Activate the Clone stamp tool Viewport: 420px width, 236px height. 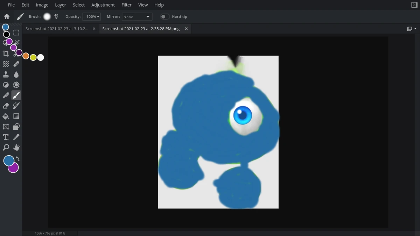pos(6,74)
